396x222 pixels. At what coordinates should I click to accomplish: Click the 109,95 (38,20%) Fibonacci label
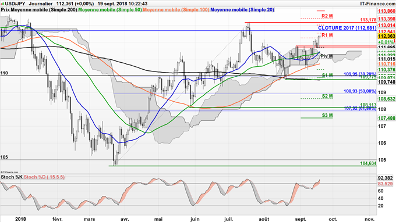tap(360, 74)
